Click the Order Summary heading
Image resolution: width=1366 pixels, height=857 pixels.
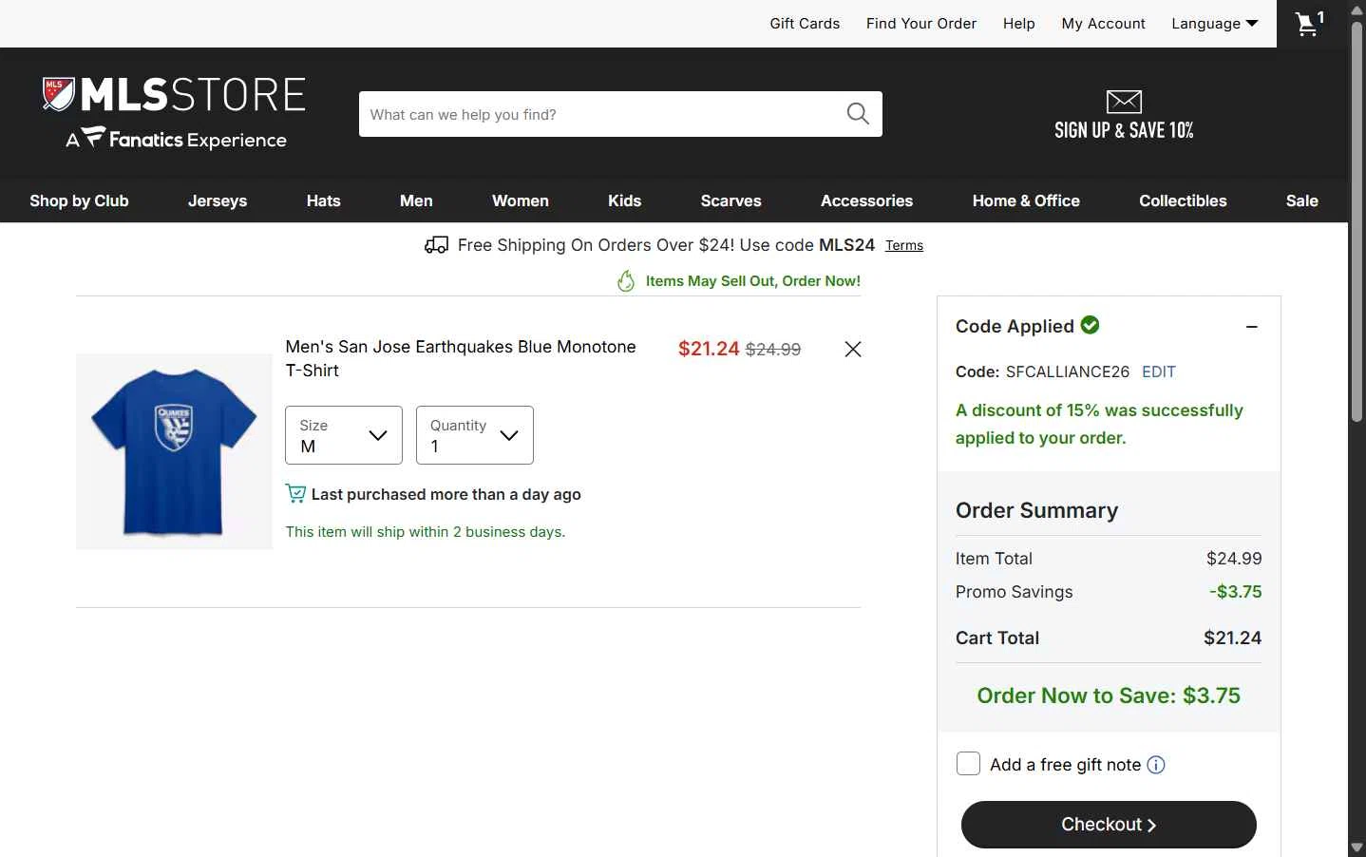[x=1036, y=510]
